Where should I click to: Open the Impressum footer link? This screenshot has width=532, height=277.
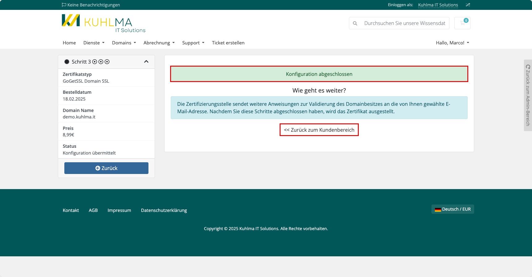tap(119, 210)
